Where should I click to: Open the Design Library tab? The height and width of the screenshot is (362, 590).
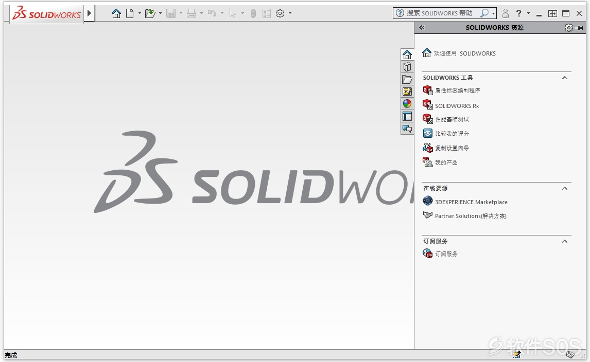pos(407,67)
